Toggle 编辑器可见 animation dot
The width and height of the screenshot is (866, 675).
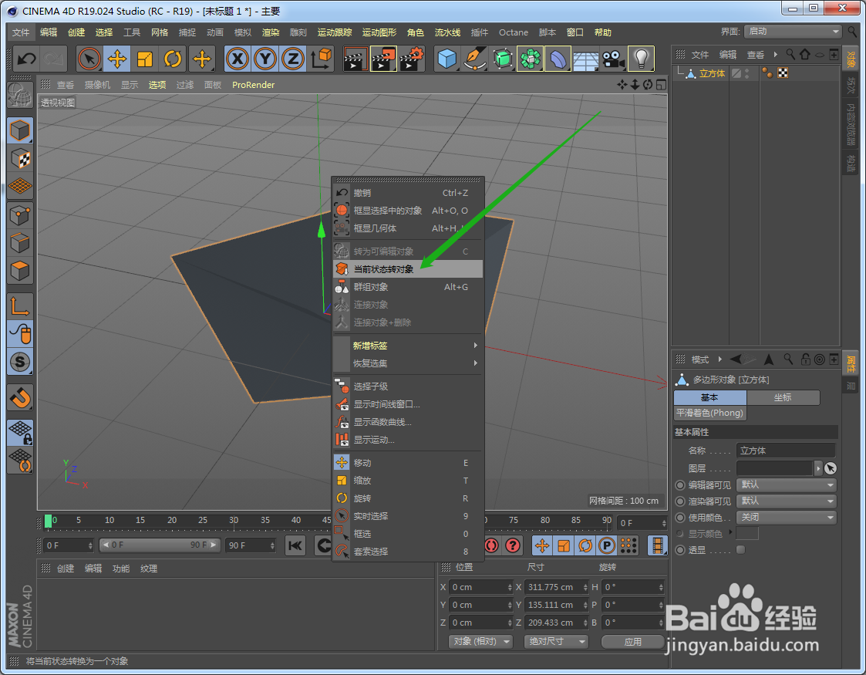point(680,485)
